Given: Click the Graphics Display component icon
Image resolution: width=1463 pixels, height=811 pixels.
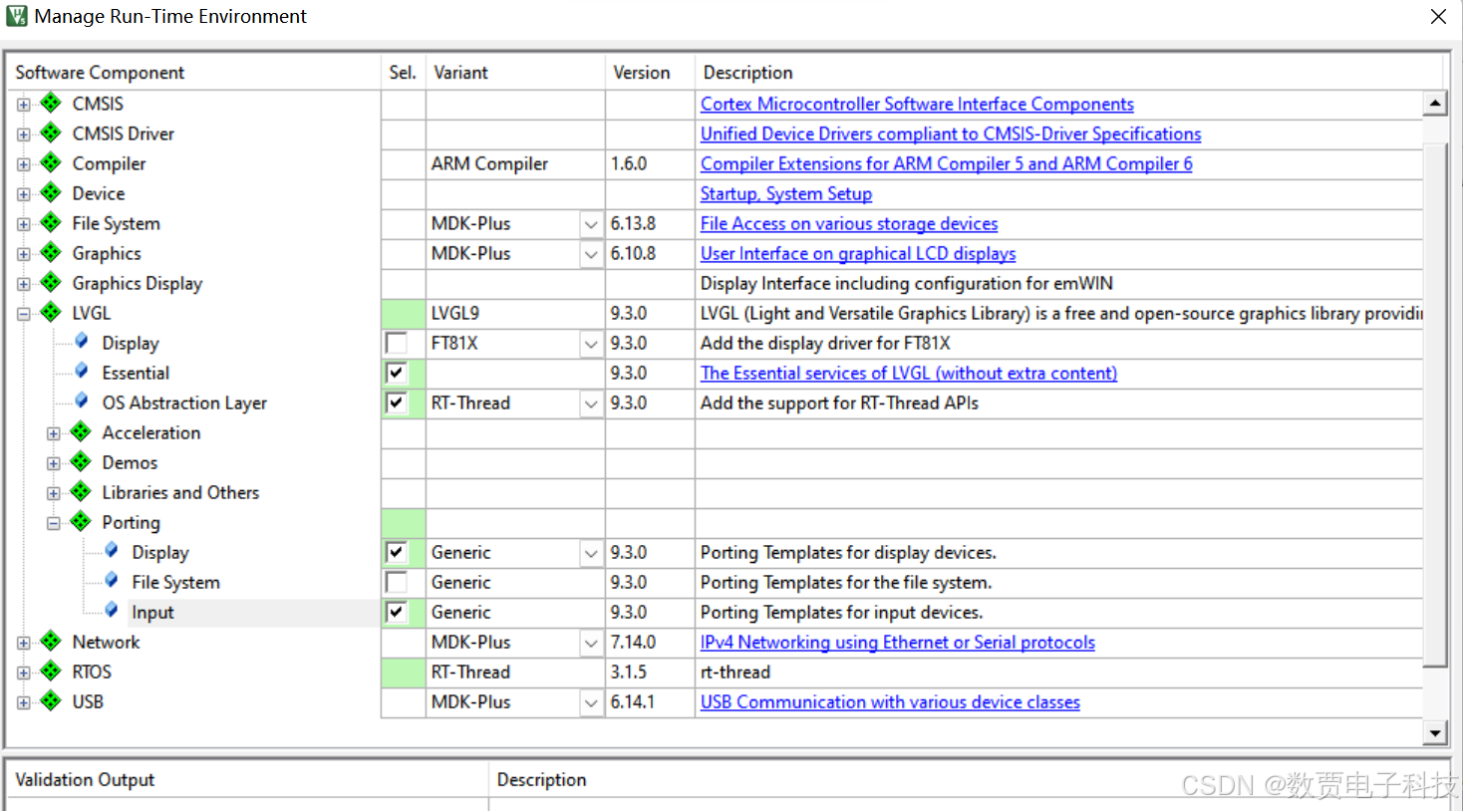Looking at the screenshot, I should (x=51, y=282).
